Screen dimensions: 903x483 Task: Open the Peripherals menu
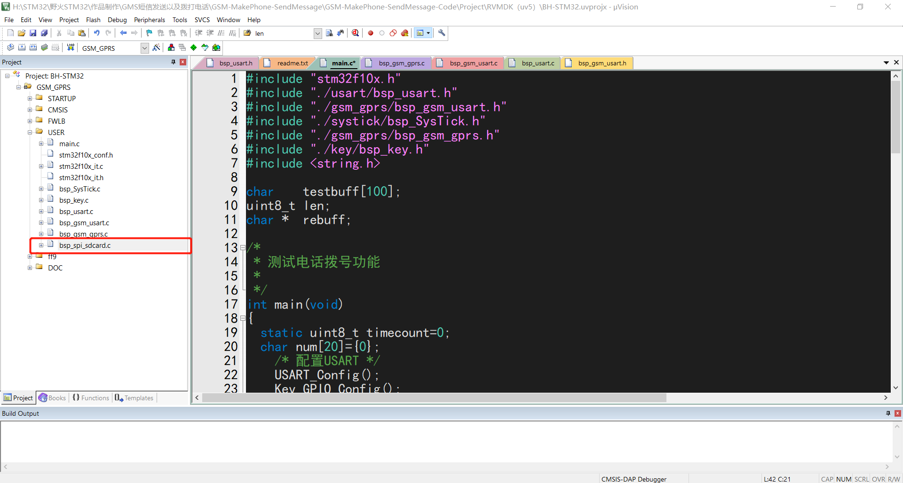(x=149, y=20)
